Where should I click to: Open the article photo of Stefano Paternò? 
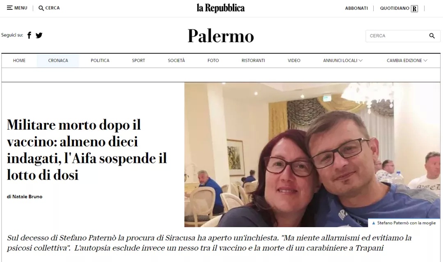point(312,155)
